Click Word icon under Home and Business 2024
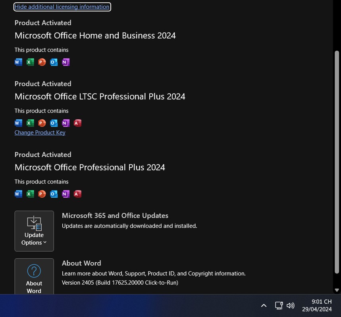Viewport: 341px width, 317px height. pos(18,62)
